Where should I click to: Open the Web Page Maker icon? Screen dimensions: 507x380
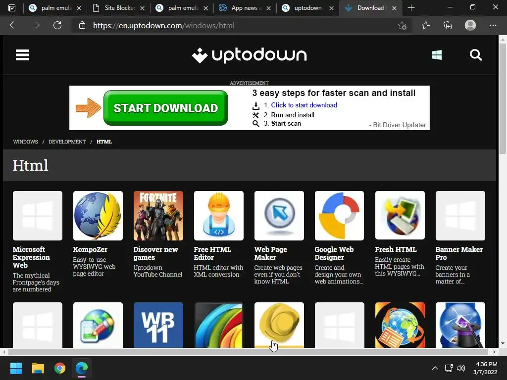click(x=279, y=216)
